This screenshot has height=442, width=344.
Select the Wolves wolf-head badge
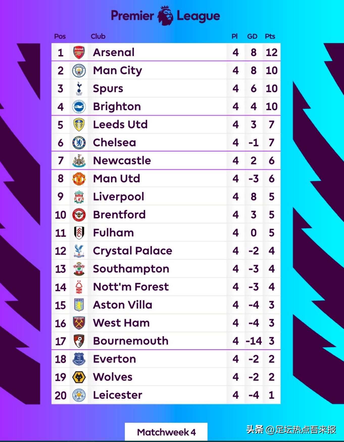pos(79,377)
